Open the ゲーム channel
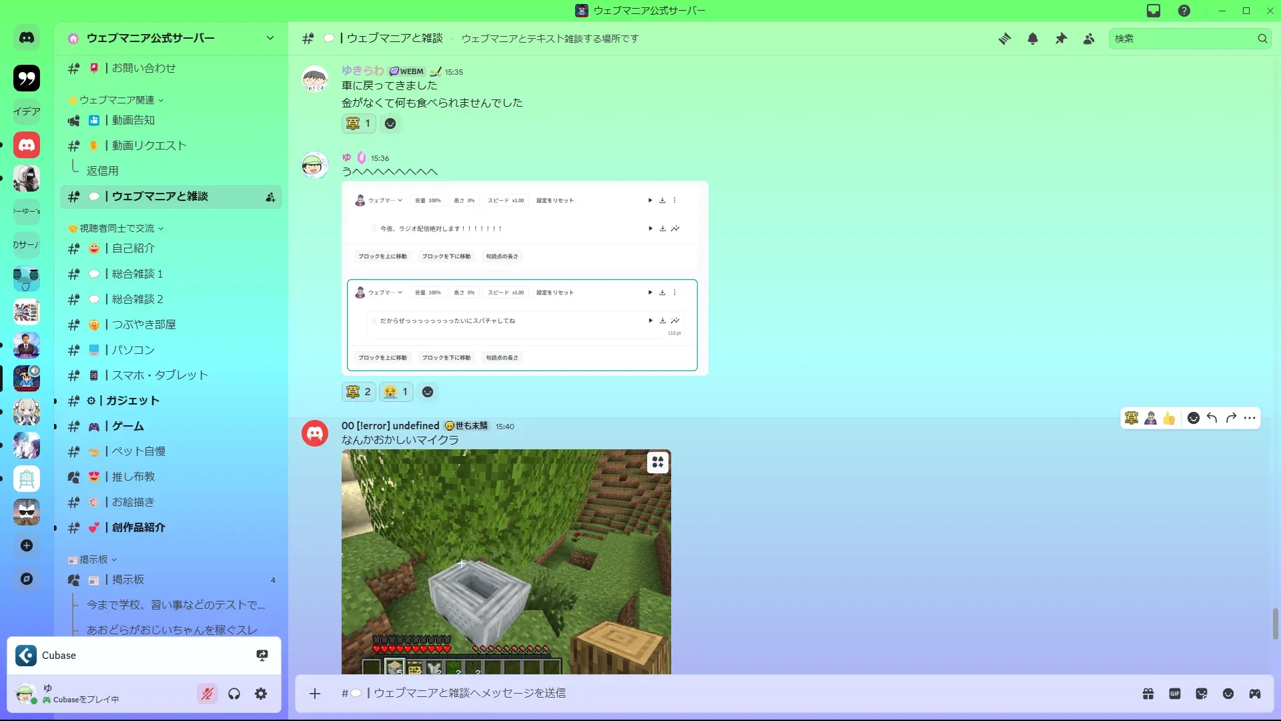The height and width of the screenshot is (721, 1281). [127, 426]
